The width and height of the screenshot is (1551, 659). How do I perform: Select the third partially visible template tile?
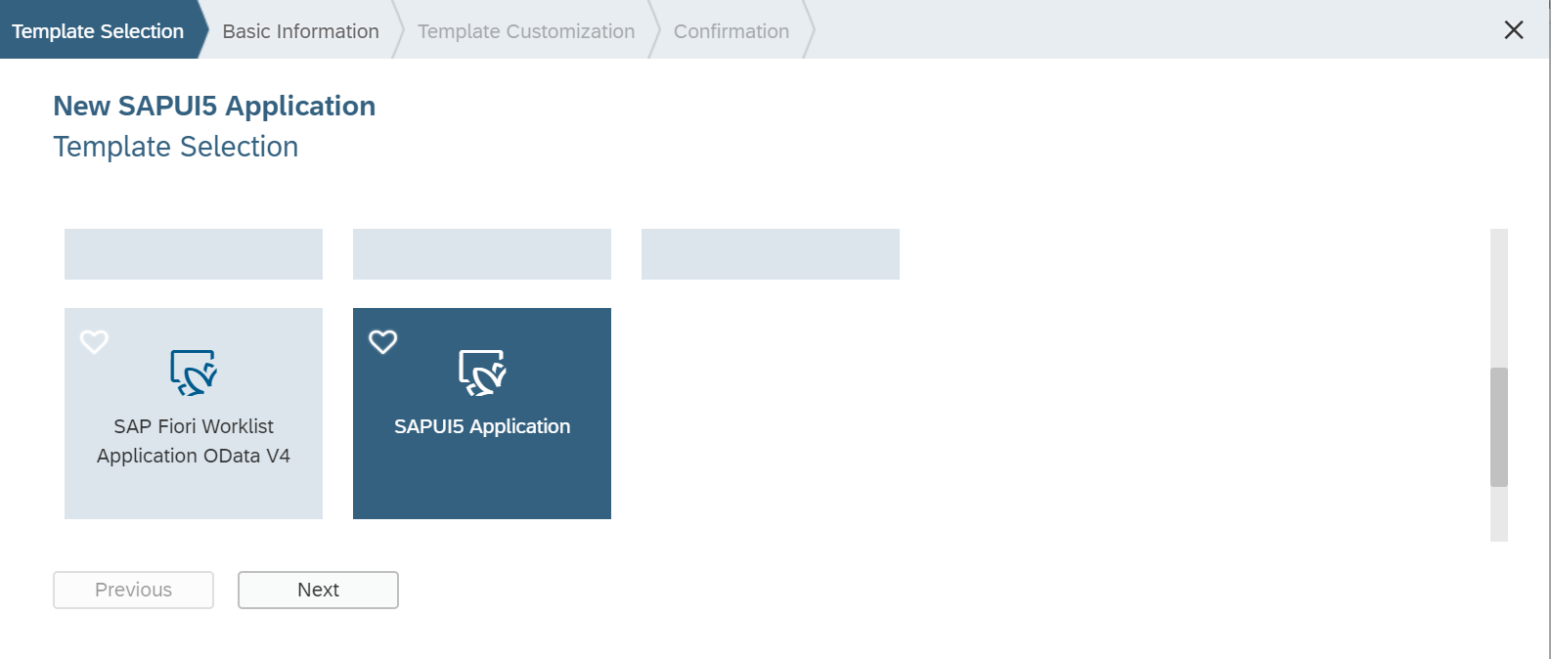click(771, 254)
